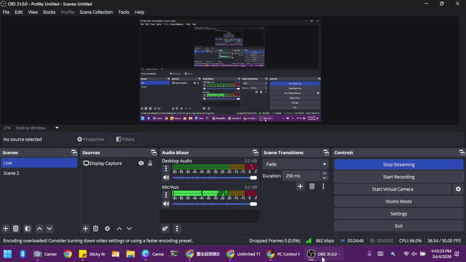
Task: Decrease transition duration stepper down
Action: 324,178
